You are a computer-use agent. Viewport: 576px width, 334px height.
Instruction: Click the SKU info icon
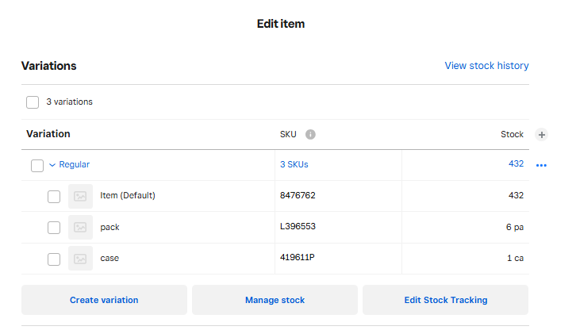click(310, 134)
